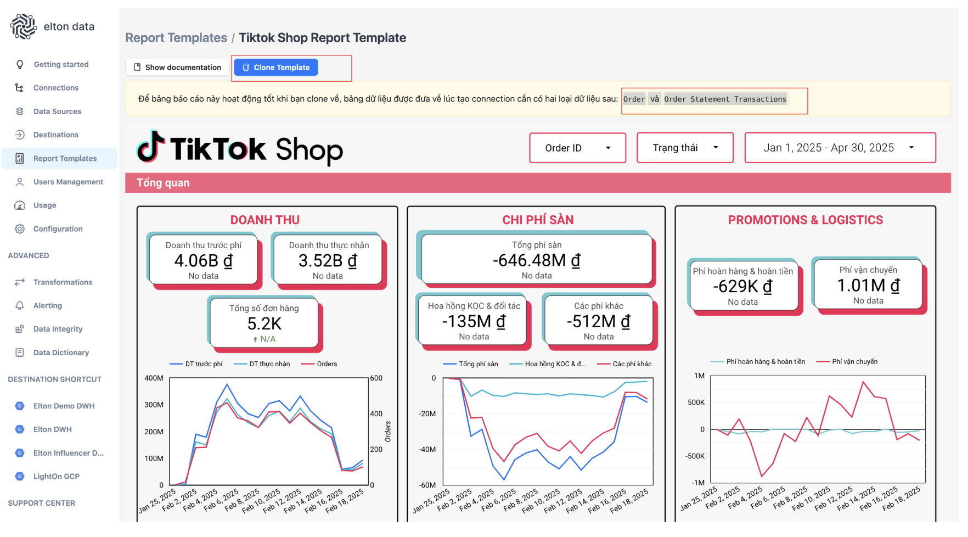Click the Elton Influencer shortcut icon
968x537 pixels.
(x=20, y=453)
